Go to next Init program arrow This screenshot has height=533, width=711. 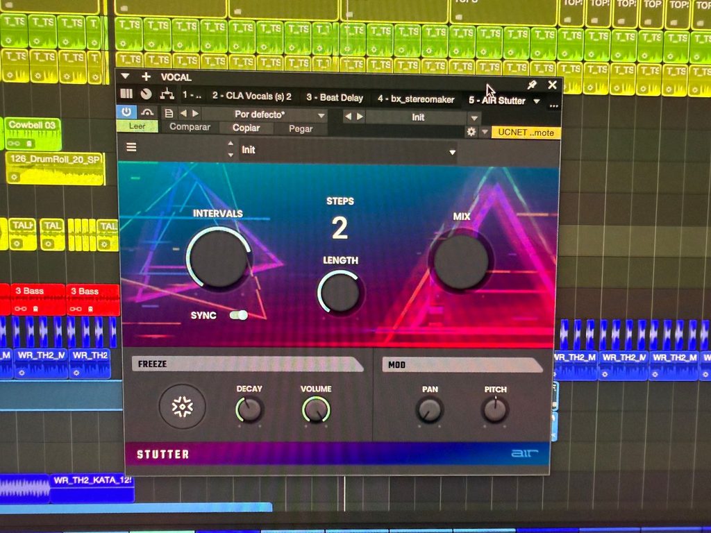point(360,117)
